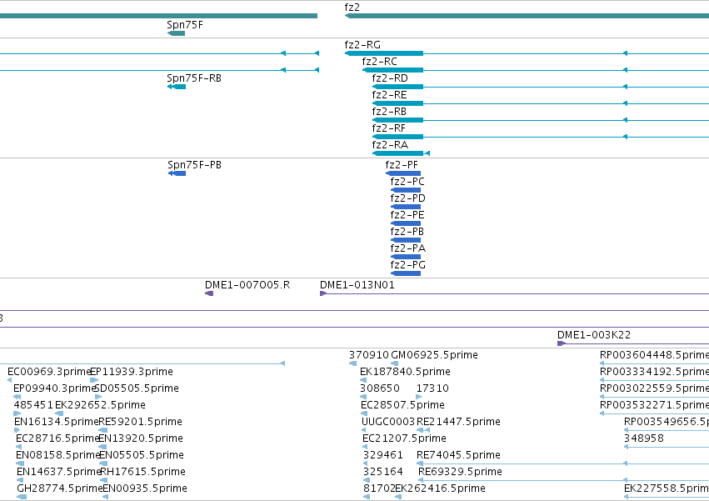
Task: Click the fz2-PD protein feature
Action: pos(406,207)
